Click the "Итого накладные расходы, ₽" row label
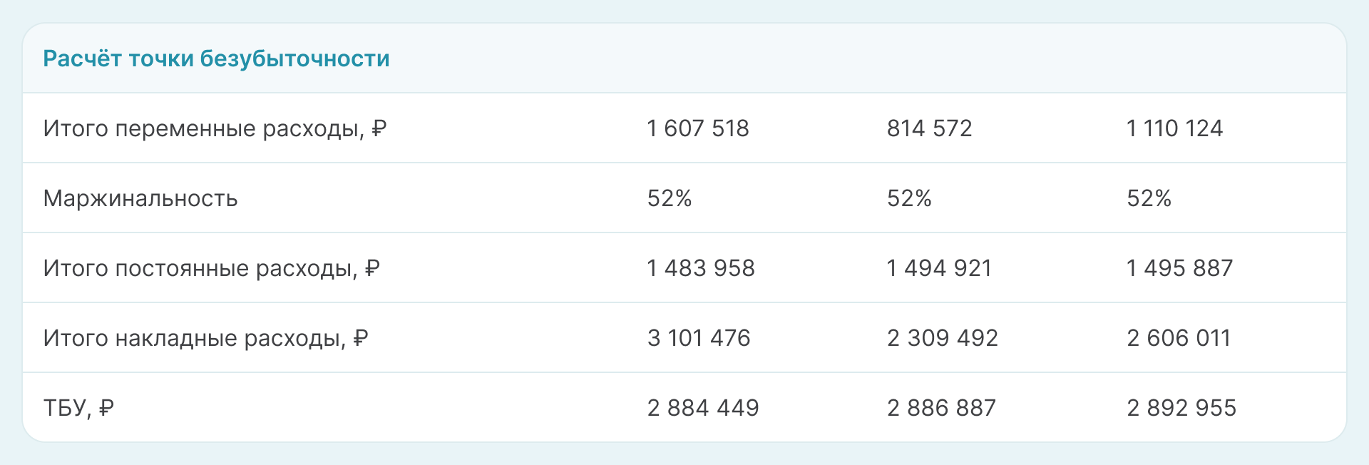 (x=205, y=338)
